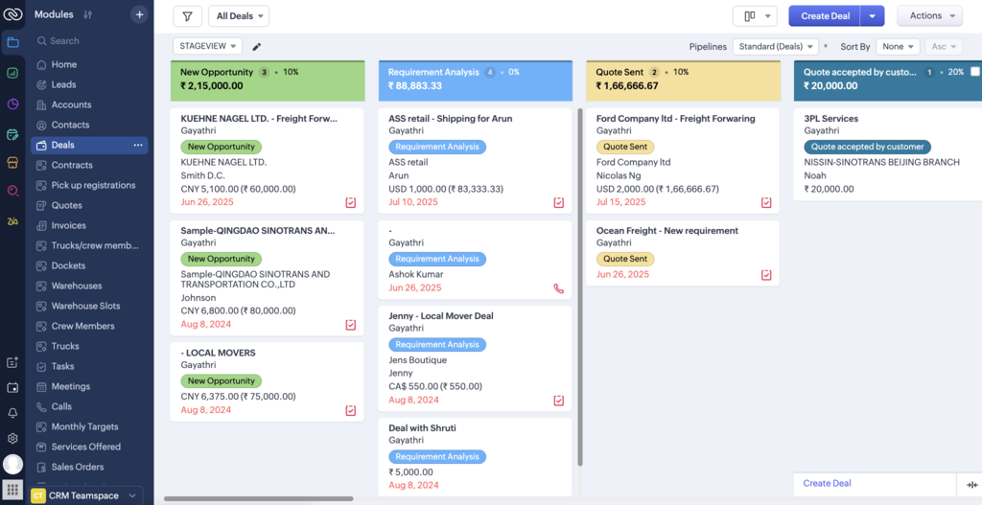Click the New Opportunity tag on the KUEHNE NAGEL card
Screen dimensions: 982x505
[222, 147]
